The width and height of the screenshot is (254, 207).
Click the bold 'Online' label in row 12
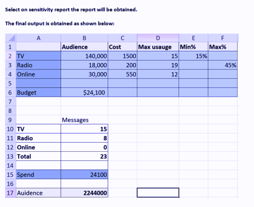39,147
